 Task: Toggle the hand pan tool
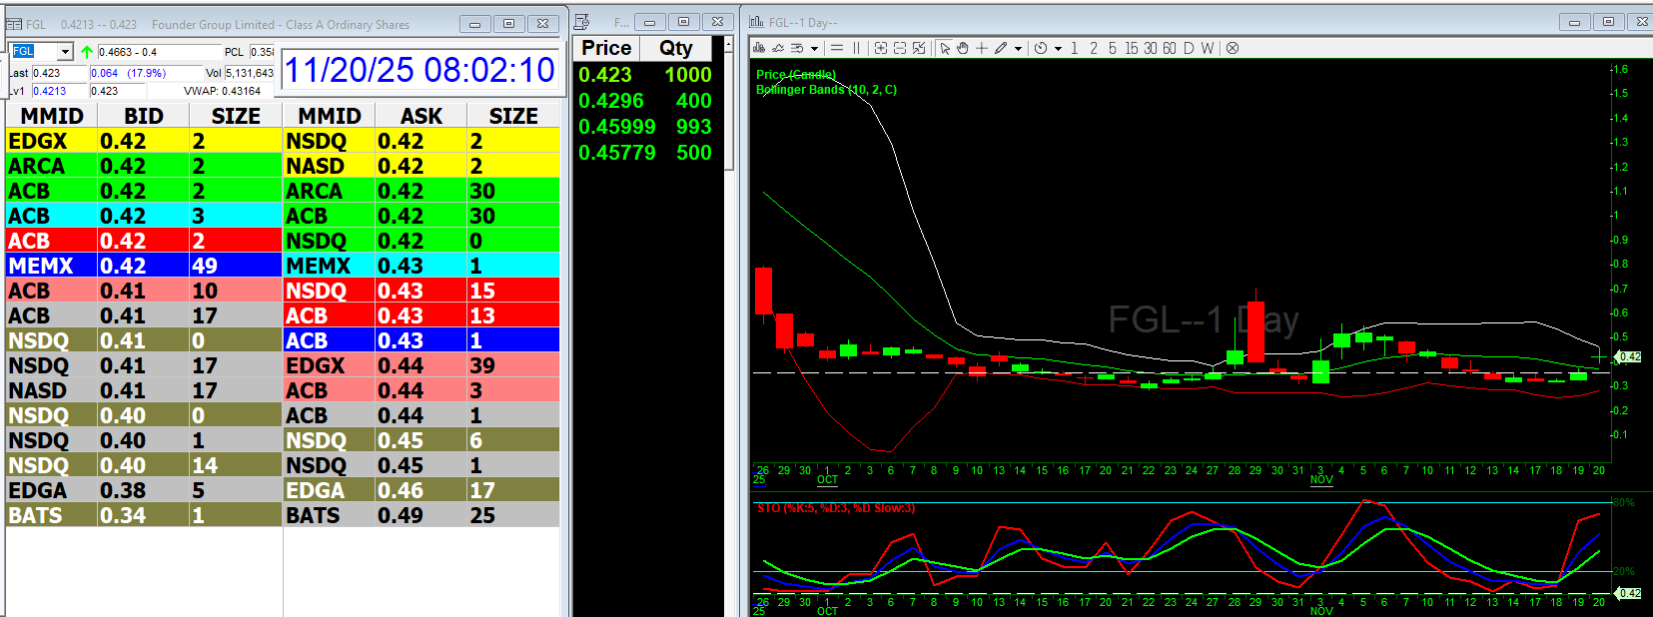click(963, 48)
